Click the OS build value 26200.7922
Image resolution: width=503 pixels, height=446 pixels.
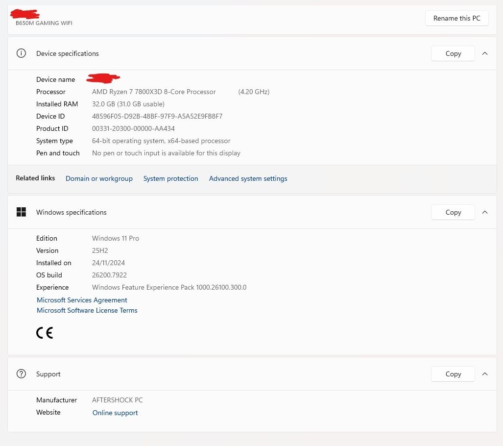[109, 275]
